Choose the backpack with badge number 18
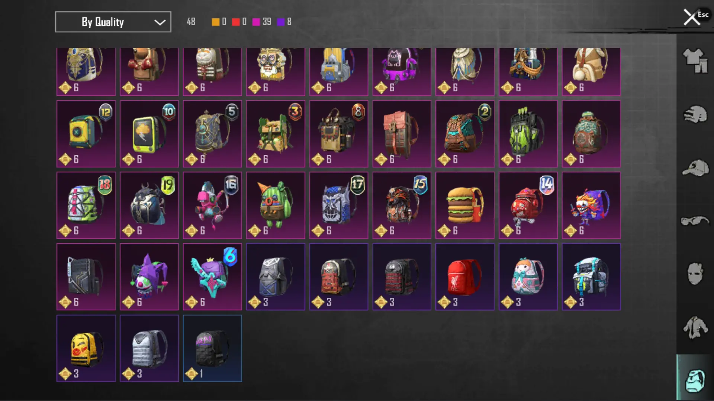 pos(86,205)
